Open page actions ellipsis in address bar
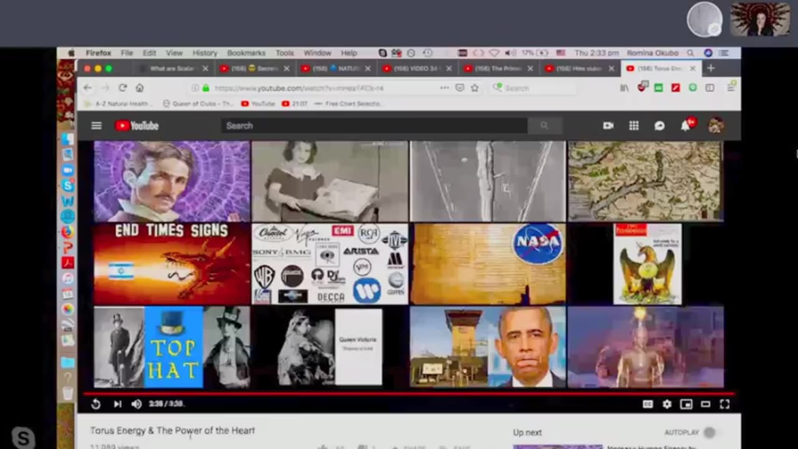Viewport: 798px width, 449px height. point(444,88)
